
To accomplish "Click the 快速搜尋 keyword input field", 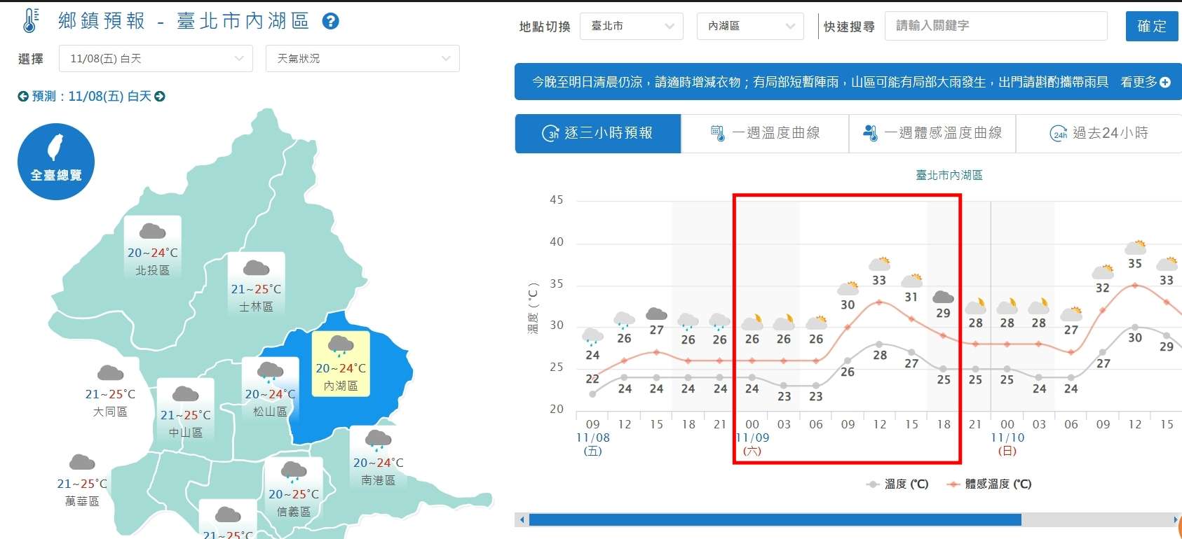I will click(996, 26).
